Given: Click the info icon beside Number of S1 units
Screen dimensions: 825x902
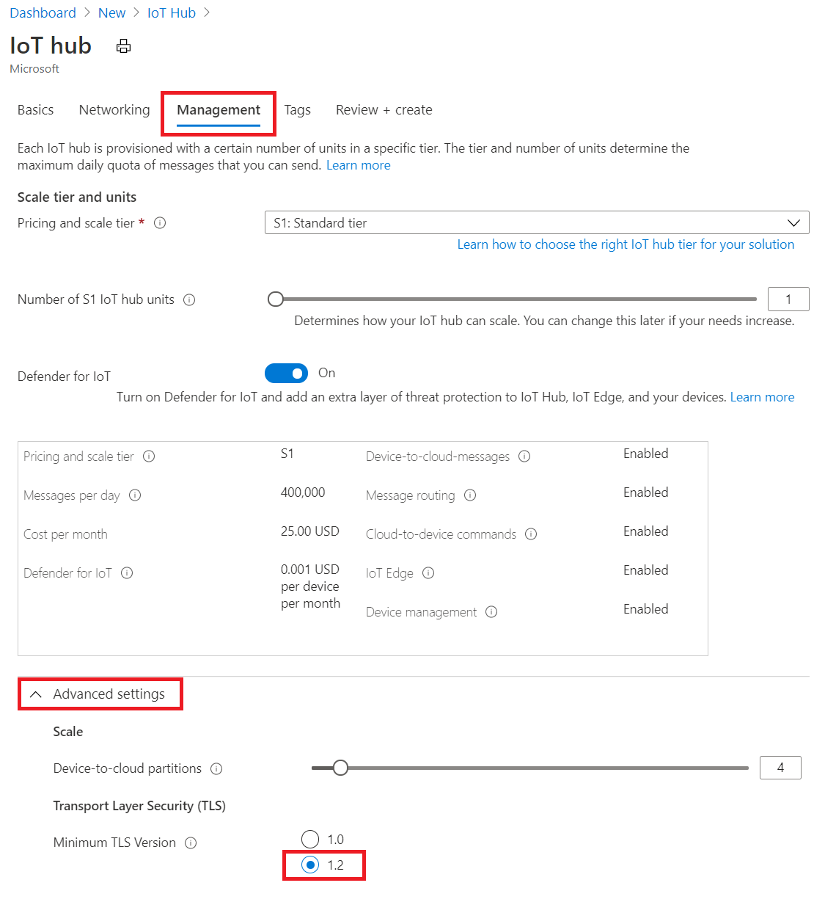Looking at the screenshot, I should (x=189, y=299).
